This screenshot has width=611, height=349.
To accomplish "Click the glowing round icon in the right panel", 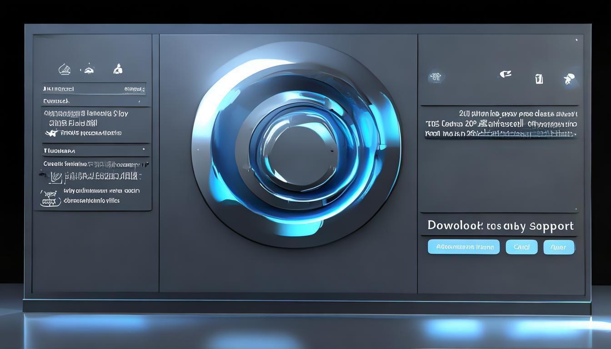I will point(436,77).
